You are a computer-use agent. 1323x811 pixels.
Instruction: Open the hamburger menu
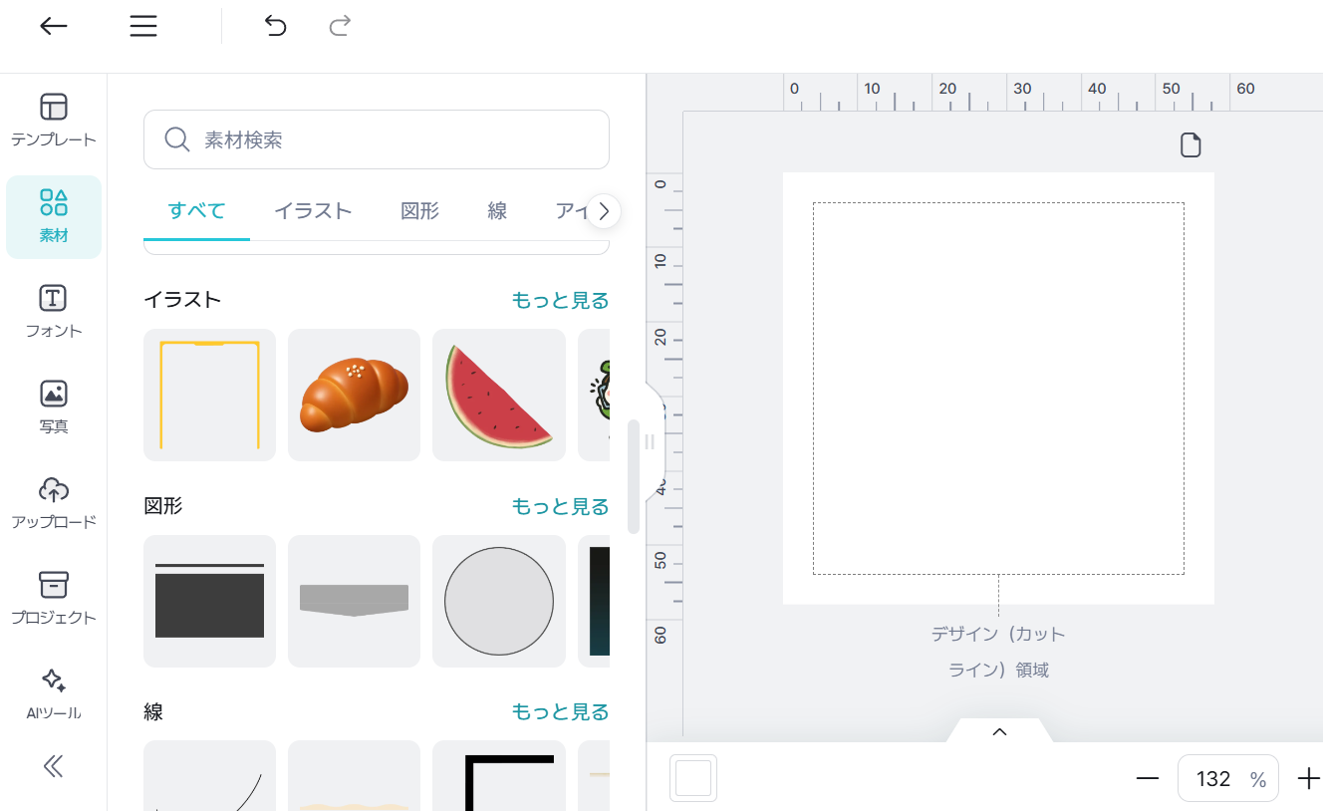tap(143, 27)
